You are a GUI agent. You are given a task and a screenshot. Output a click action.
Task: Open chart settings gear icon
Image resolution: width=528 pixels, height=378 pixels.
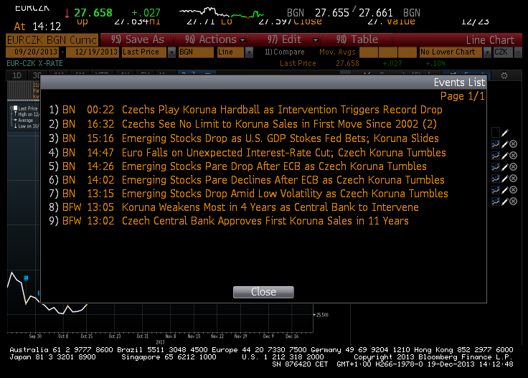coord(504,76)
